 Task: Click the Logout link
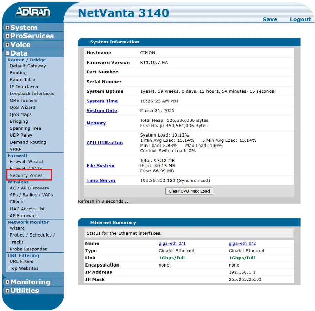click(x=300, y=19)
